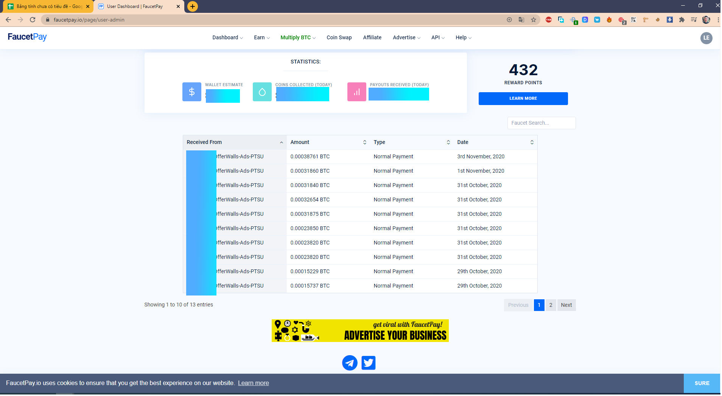722x396 pixels.
Task: Open the LE user avatar menu
Action: point(706,38)
